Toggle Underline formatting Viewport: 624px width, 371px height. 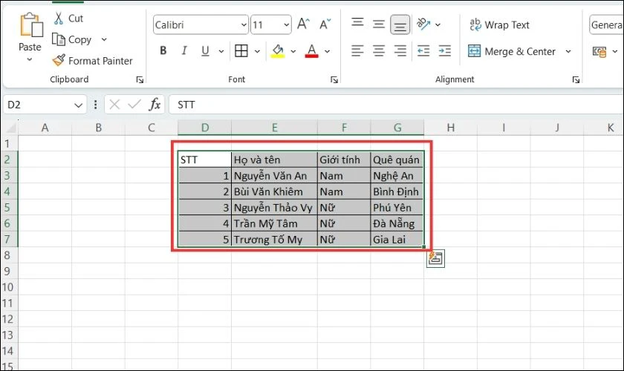click(205, 50)
